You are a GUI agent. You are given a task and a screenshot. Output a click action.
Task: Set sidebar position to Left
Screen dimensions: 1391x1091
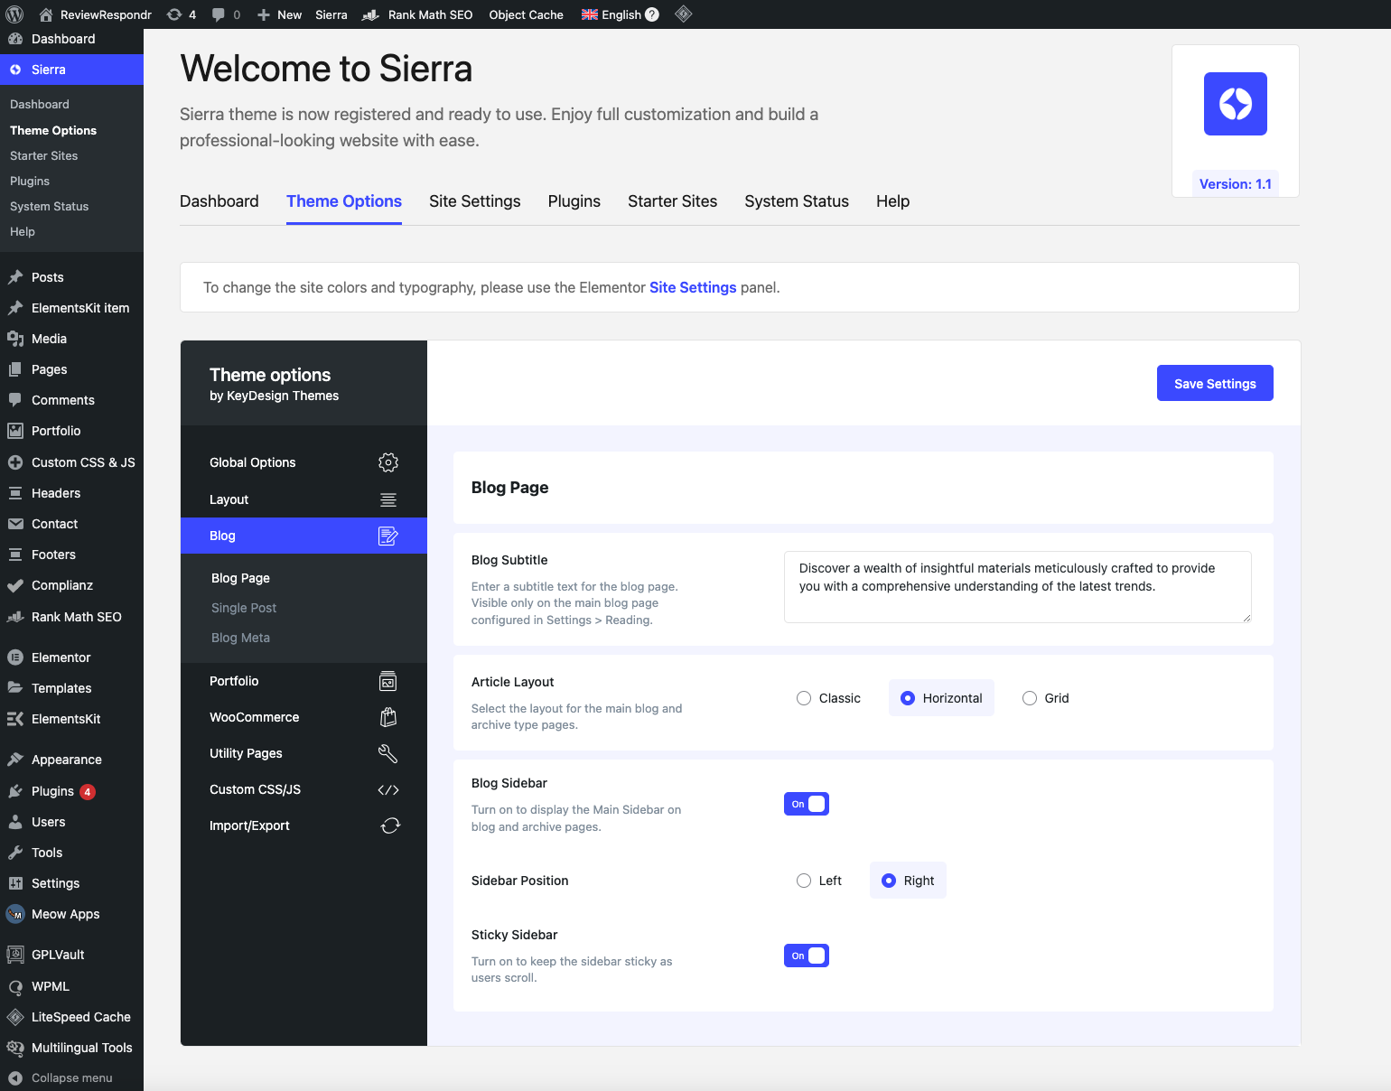tap(804, 881)
